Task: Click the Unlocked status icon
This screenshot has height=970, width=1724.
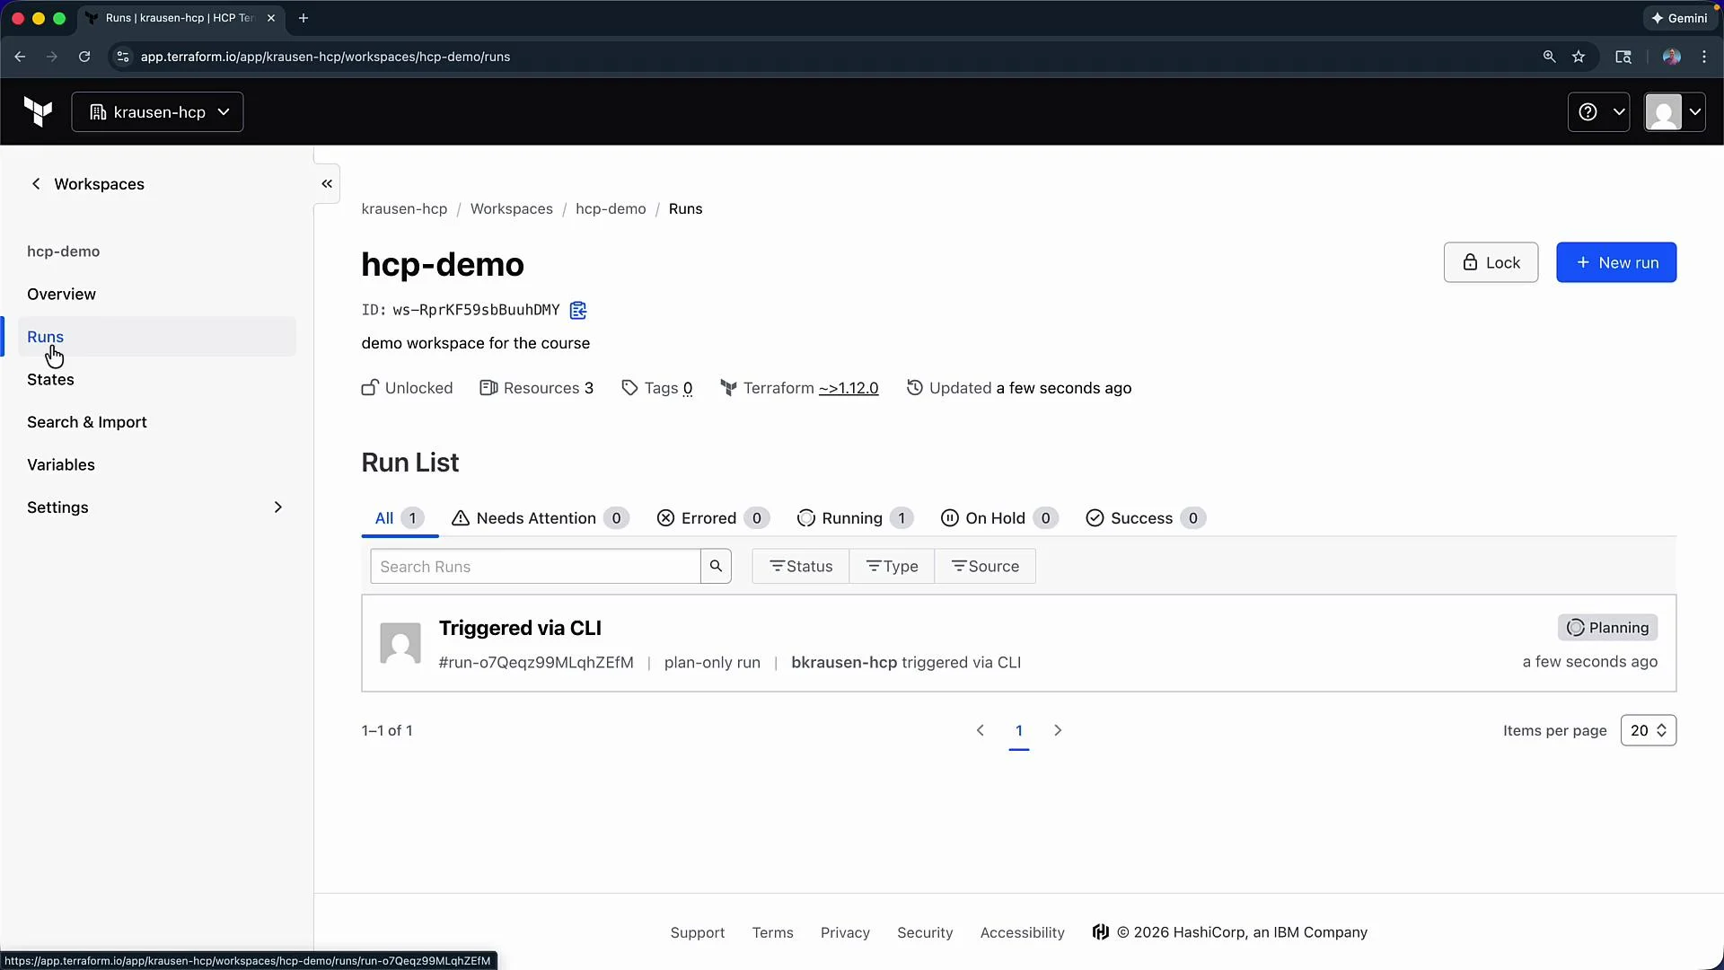Action: point(370,387)
